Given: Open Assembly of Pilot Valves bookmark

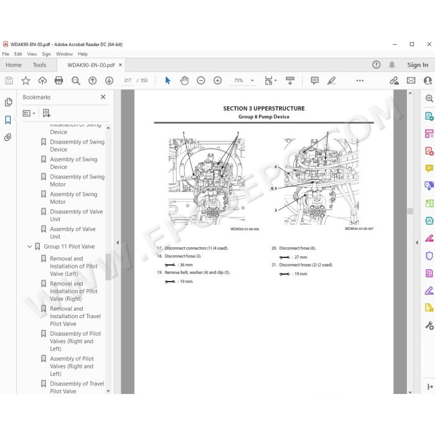Looking at the screenshot, I should tap(71, 366).
